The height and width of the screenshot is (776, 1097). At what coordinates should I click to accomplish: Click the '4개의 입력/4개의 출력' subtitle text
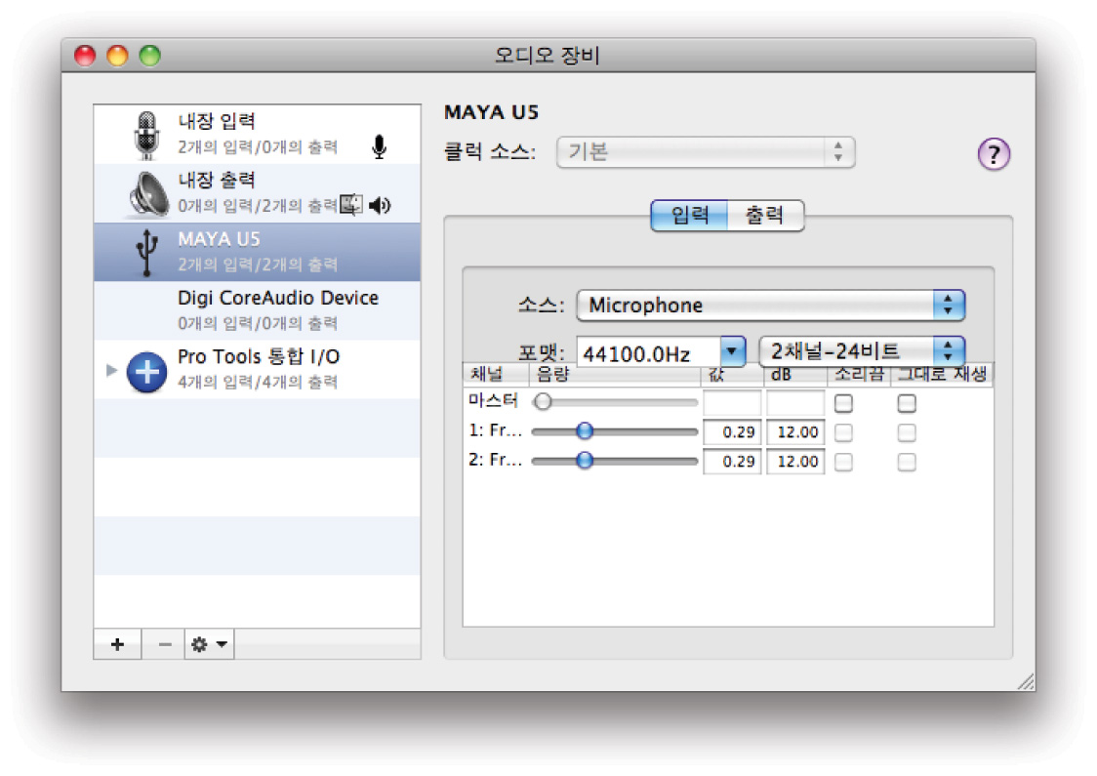pos(258,382)
